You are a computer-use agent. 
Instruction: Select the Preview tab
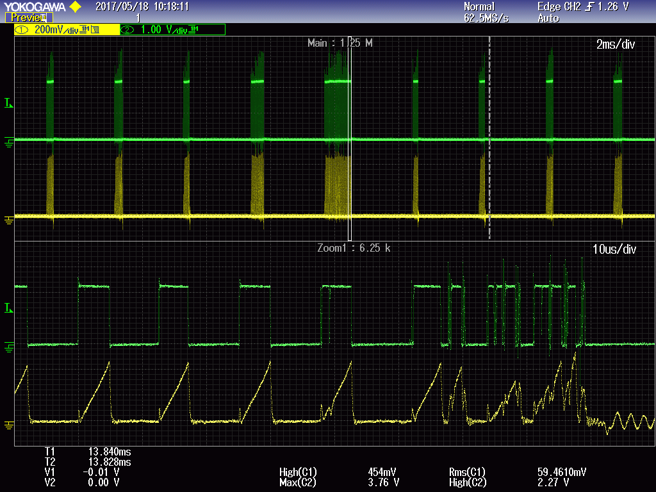coord(28,18)
